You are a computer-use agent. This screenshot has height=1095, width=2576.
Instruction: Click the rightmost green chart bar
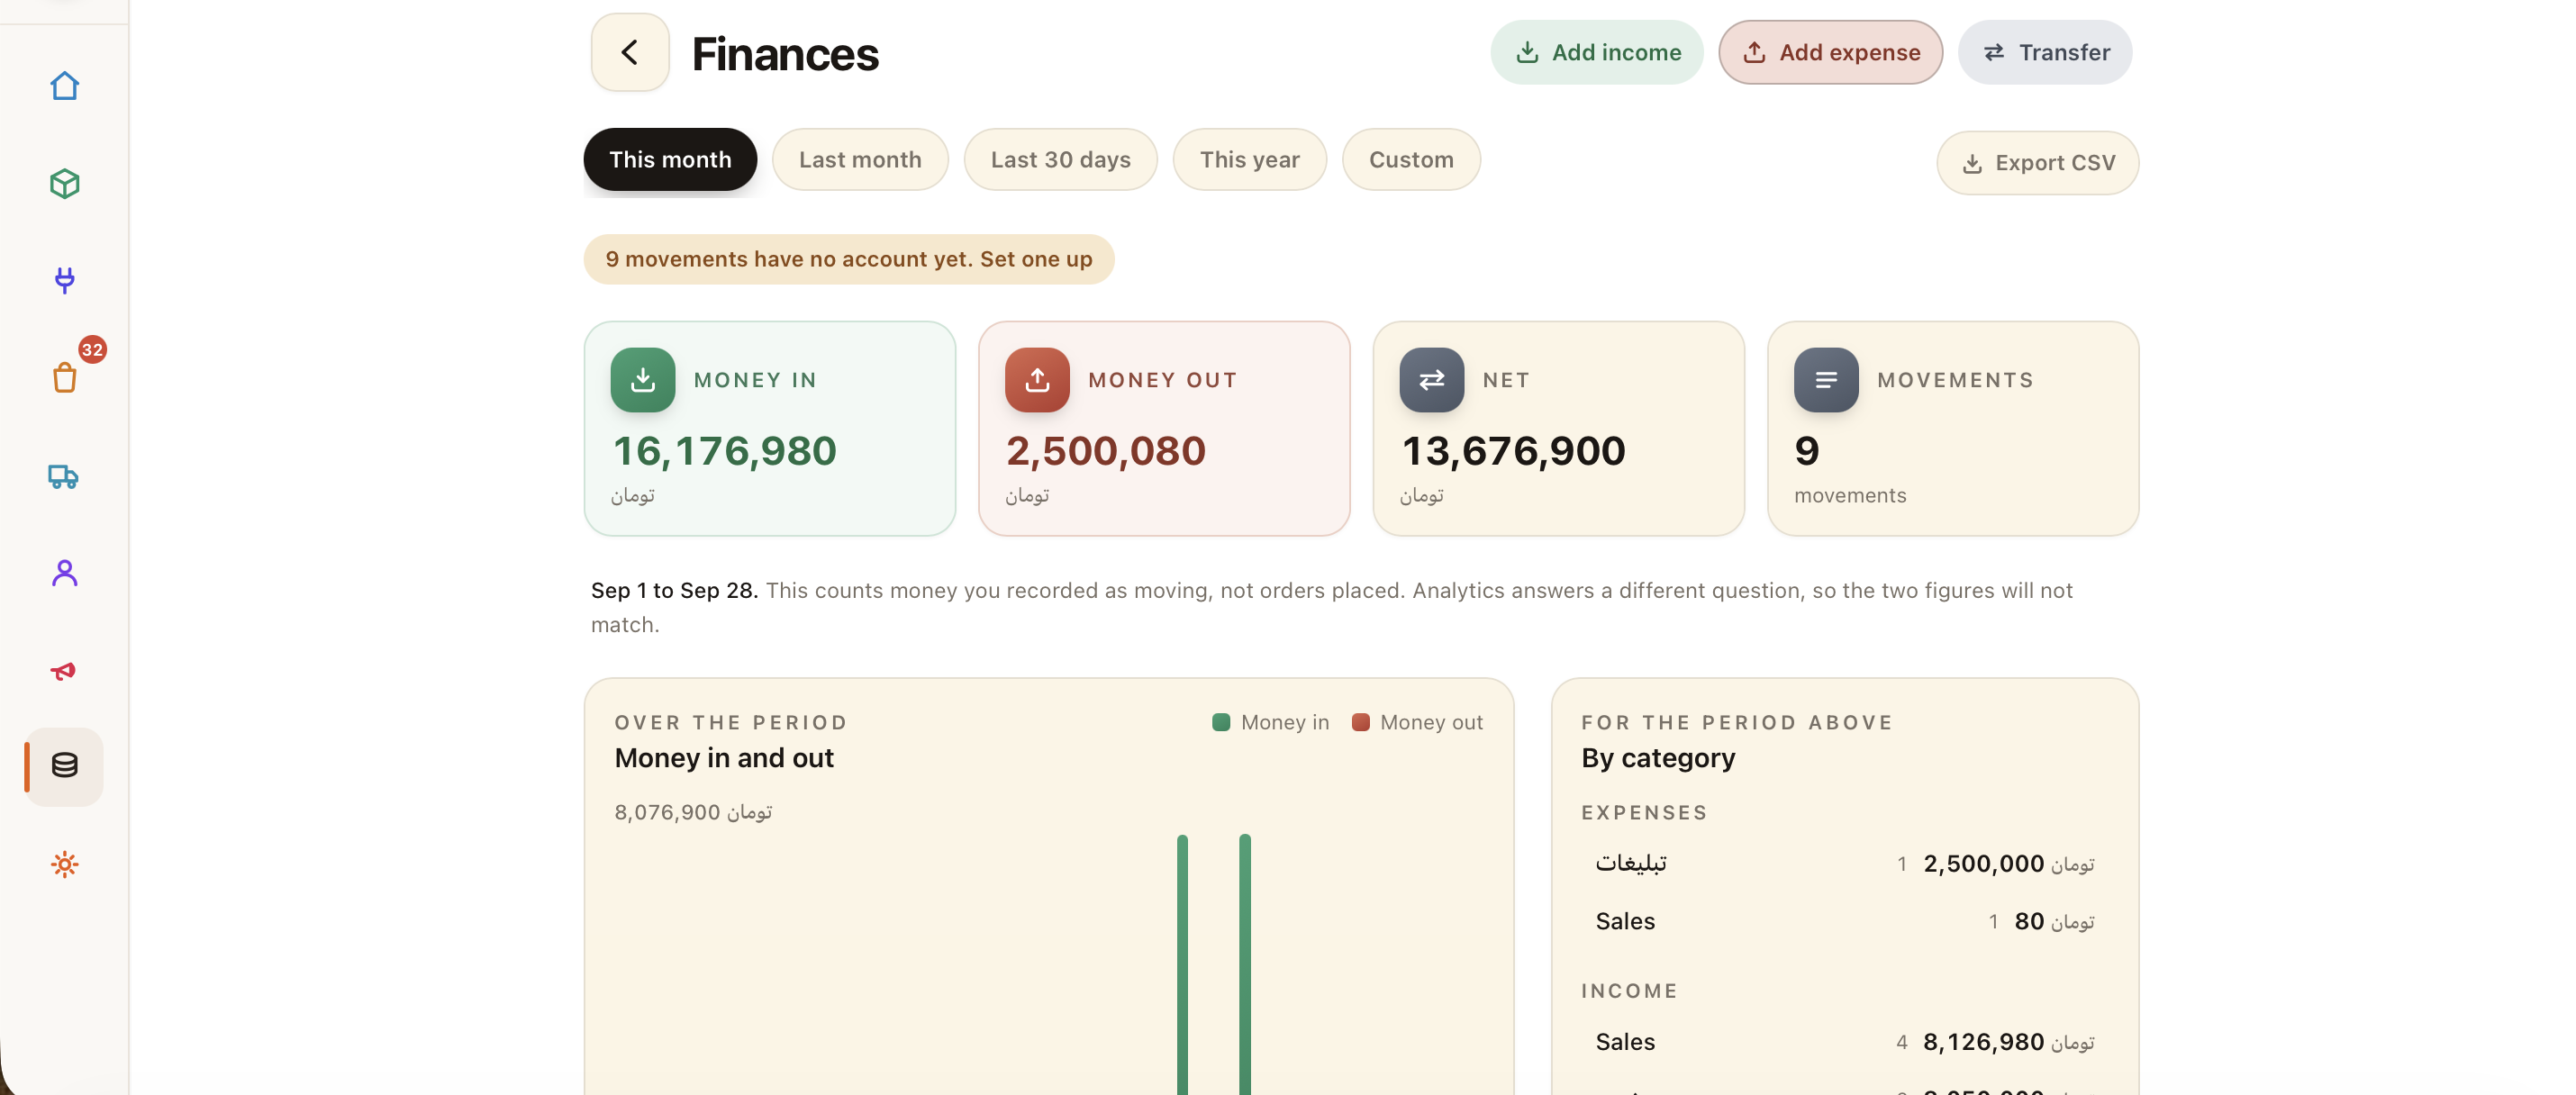click(x=1244, y=965)
